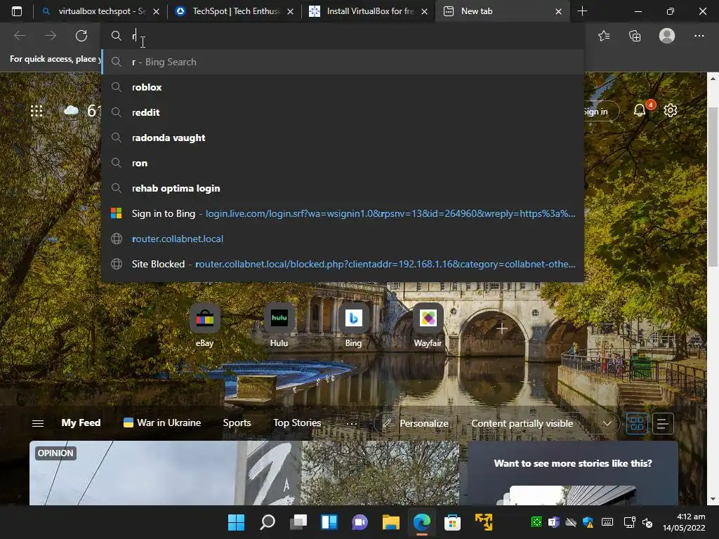Open the Favorites star icon
The width and height of the screenshot is (719, 539).
point(604,36)
